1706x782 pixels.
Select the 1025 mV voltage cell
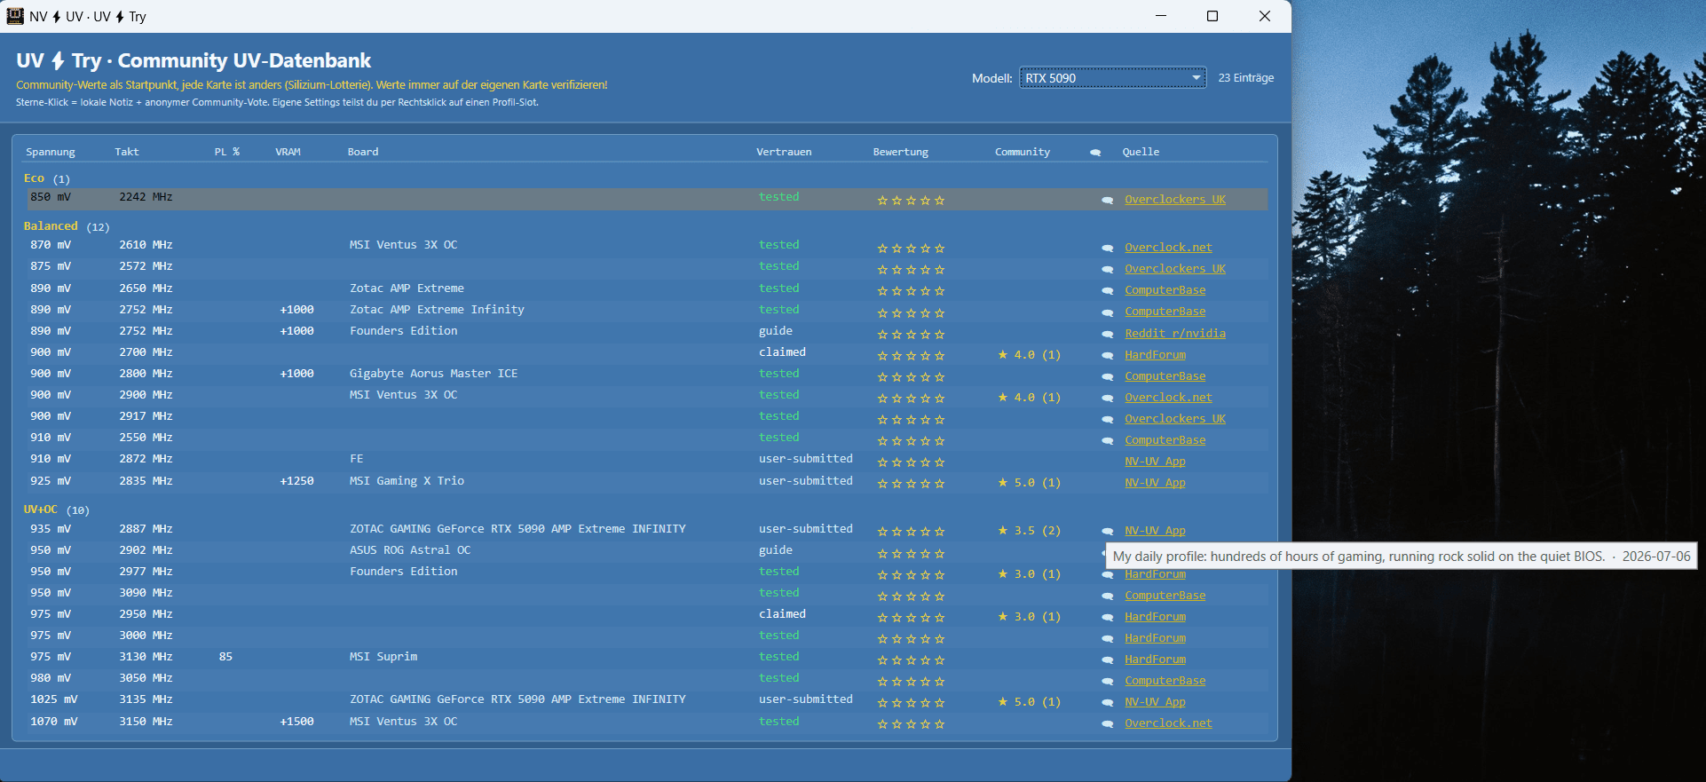tap(54, 699)
